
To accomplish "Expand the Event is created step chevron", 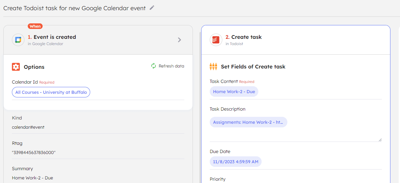I will tap(179, 40).
